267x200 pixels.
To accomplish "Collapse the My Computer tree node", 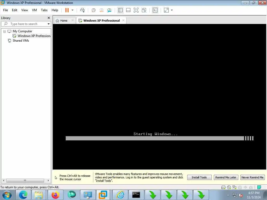I will 5,32.
